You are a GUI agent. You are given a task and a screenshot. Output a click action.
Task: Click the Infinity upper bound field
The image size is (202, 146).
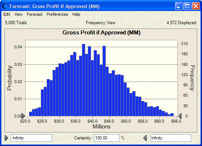[171, 138]
